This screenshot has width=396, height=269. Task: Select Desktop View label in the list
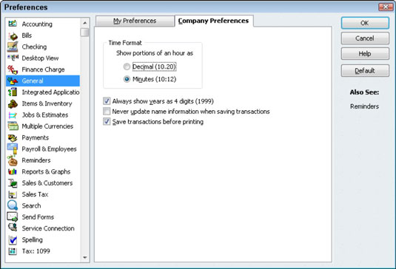pos(40,58)
